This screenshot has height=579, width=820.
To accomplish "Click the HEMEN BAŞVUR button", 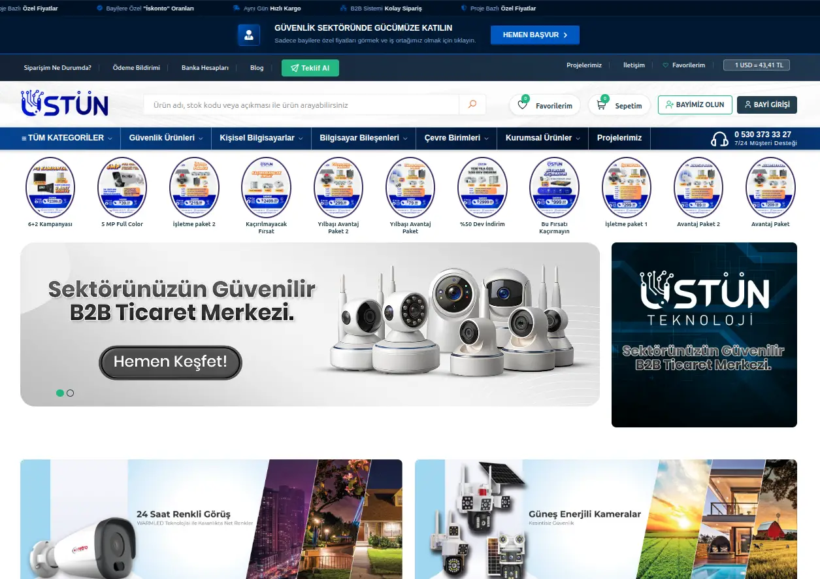I will coord(534,35).
